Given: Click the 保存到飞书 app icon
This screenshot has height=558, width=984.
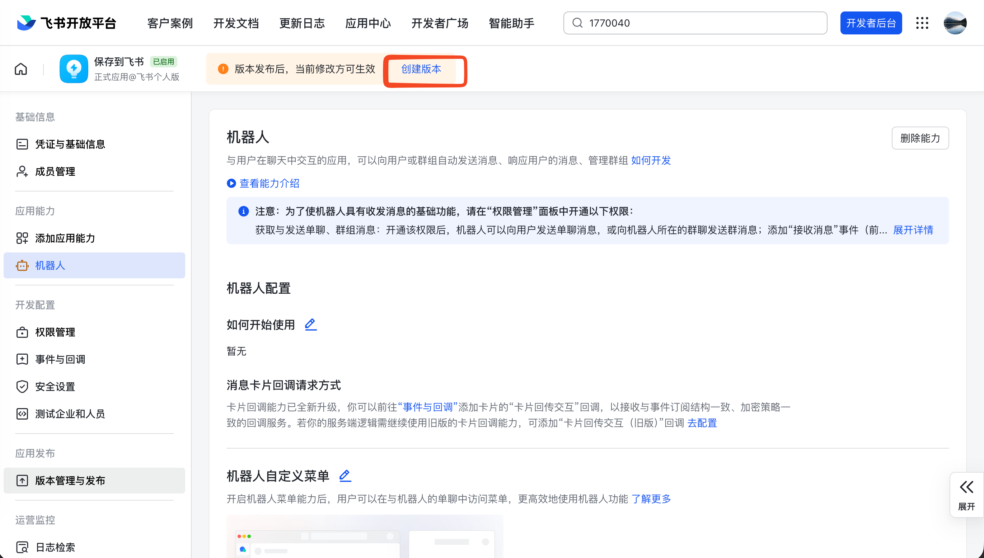Looking at the screenshot, I should click(x=74, y=69).
